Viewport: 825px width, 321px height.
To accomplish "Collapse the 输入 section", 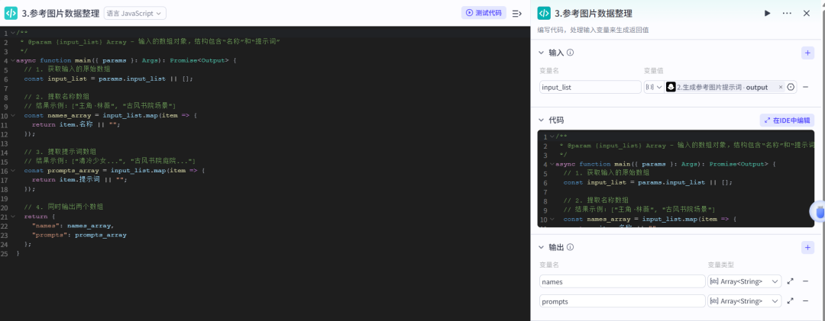I will pos(541,53).
